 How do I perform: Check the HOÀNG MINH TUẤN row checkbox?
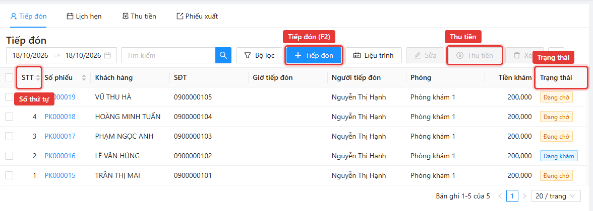point(9,117)
